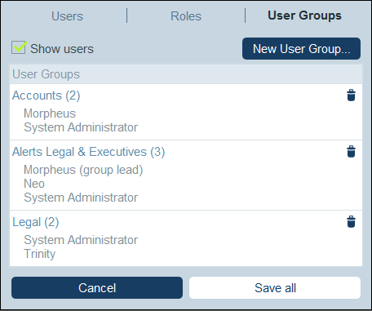Switch to the Users tab
372x311 pixels.
coord(67,16)
